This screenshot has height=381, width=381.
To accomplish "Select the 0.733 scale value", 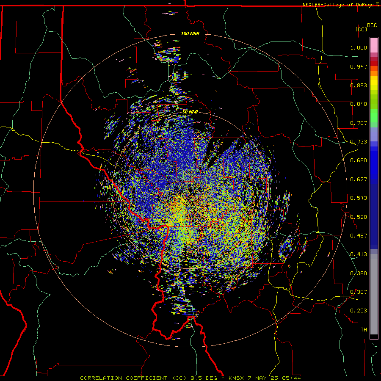I will click(x=359, y=142).
